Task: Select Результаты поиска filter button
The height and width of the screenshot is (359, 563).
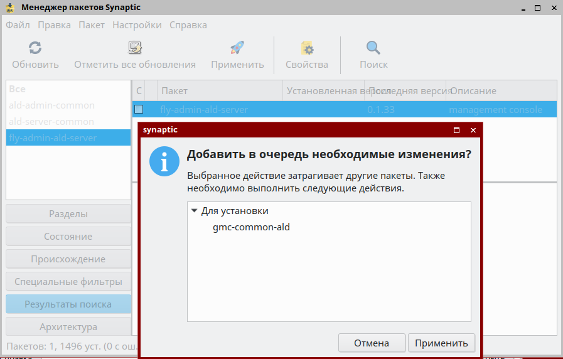Action: [x=68, y=304]
